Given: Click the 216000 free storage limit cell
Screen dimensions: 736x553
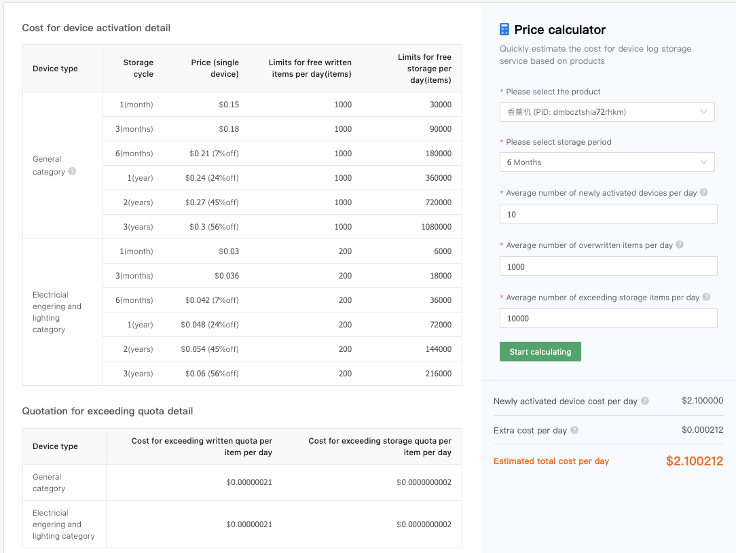Looking at the screenshot, I should click(x=439, y=373).
